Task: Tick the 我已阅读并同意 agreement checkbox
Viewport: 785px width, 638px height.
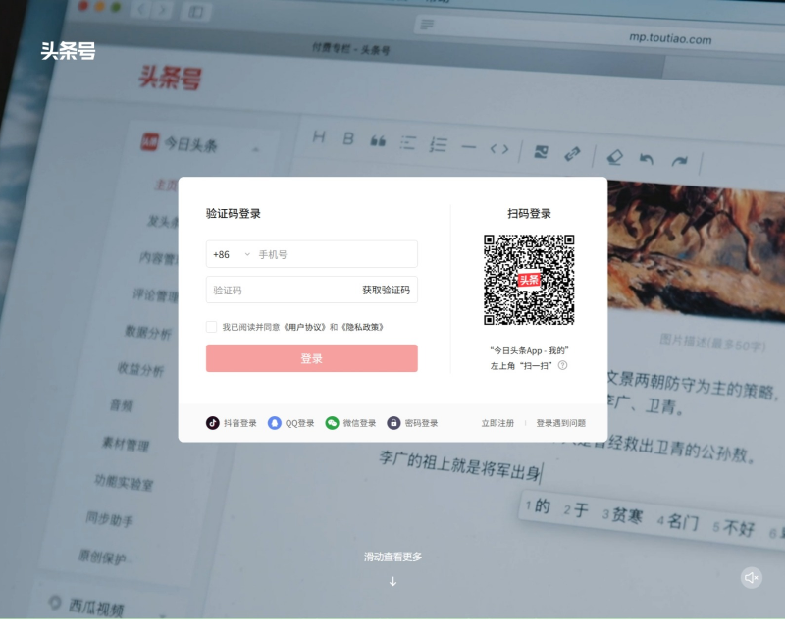Action: tap(211, 327)
